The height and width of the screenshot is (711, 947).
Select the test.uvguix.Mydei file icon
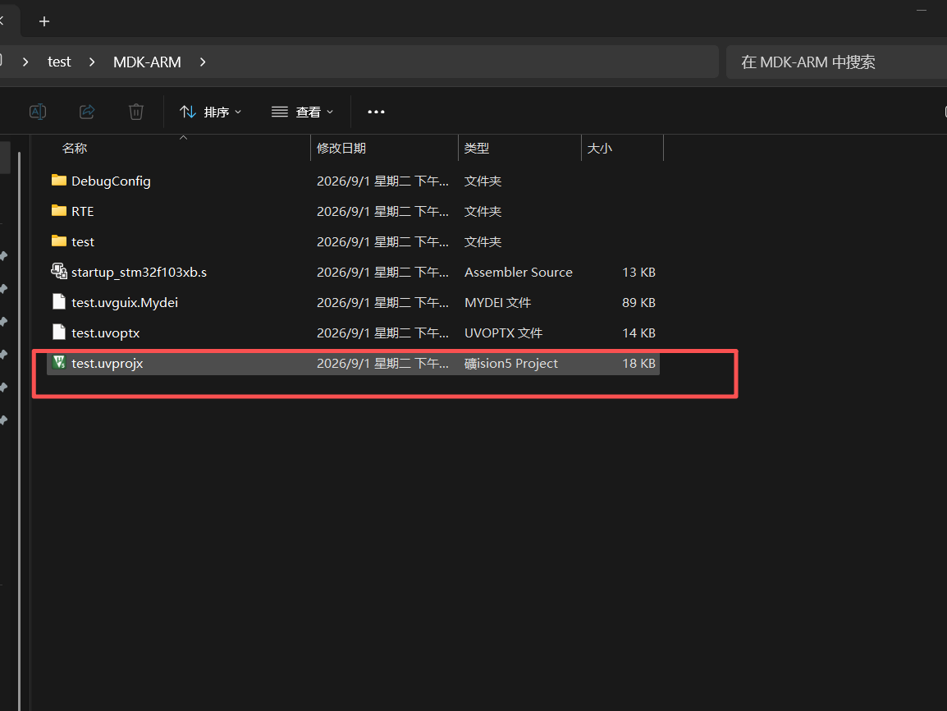58,301
